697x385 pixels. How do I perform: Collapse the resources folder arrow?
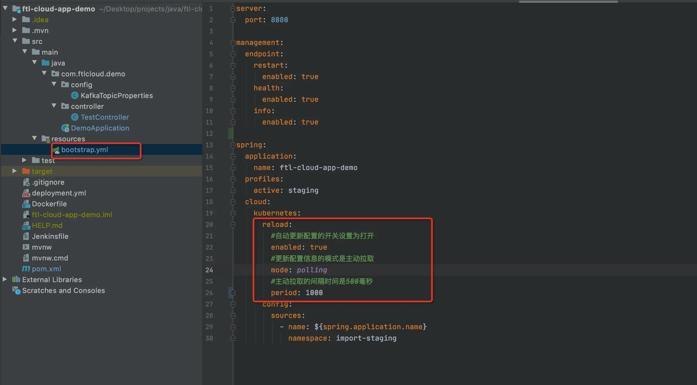34,138
